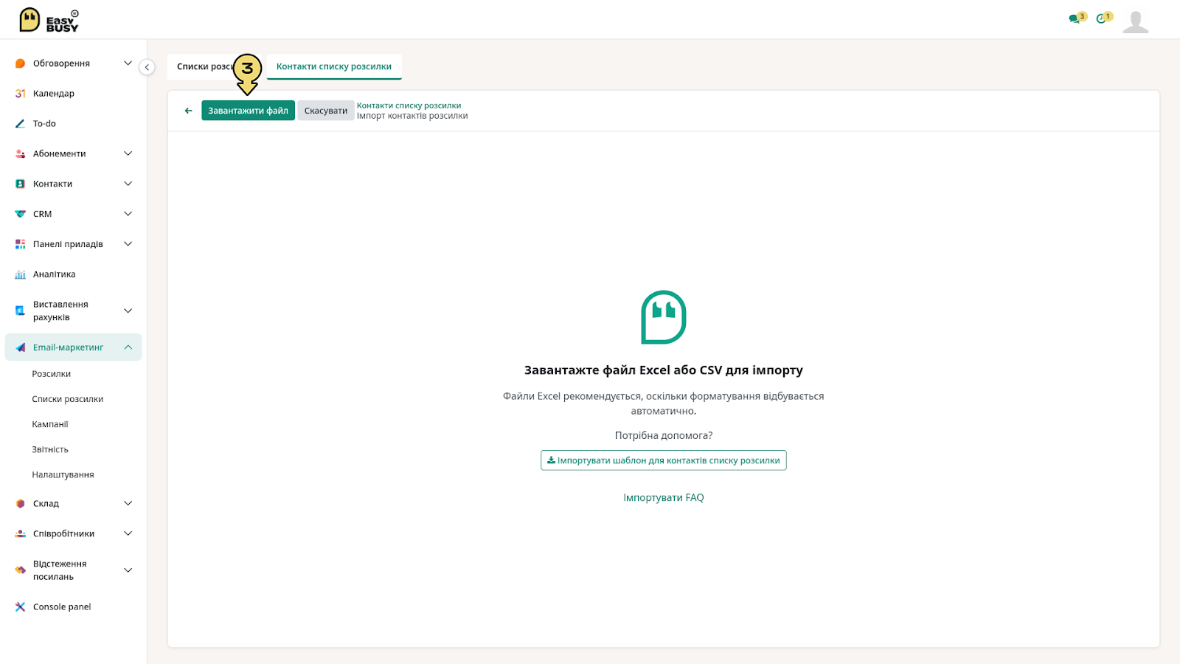Click the Відстеження посилань link icon
This screenshot has height=664, width=1180.
point(20,570)
